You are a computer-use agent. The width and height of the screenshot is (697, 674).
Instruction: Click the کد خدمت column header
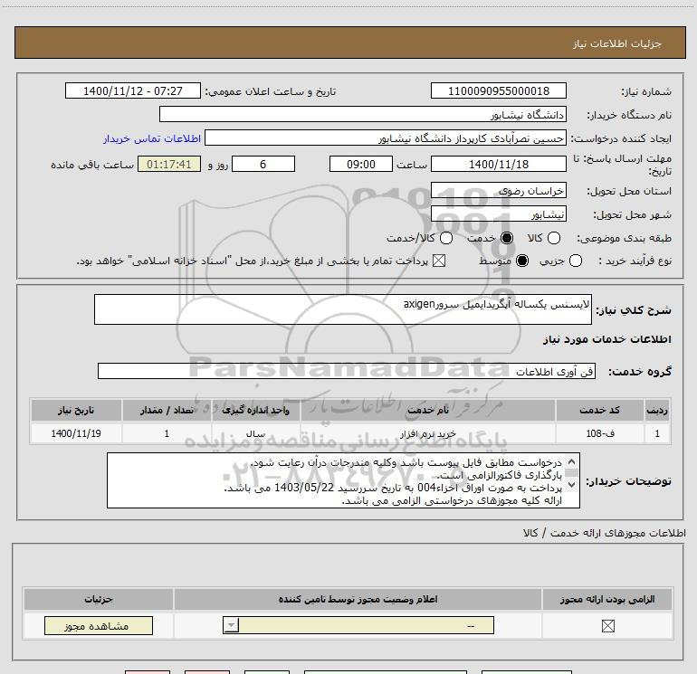(599, 410)
